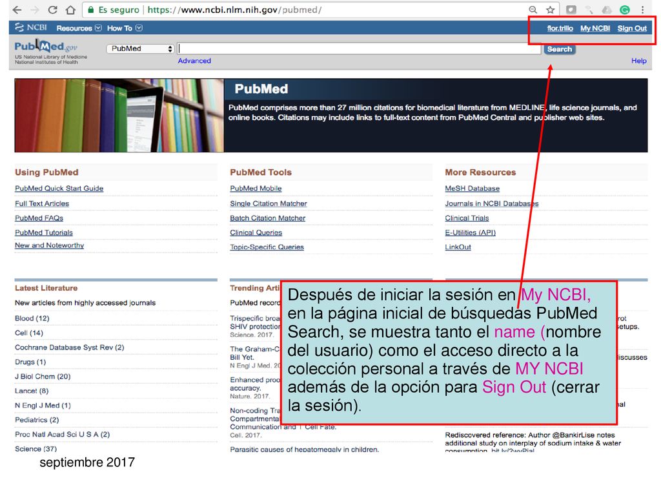Click the NCBI logo in header
Viewport: 661px width, 496px height.
pos(31,27)
